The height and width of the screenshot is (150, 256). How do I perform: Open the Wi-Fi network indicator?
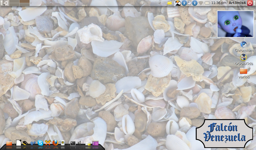click(201, 3)
